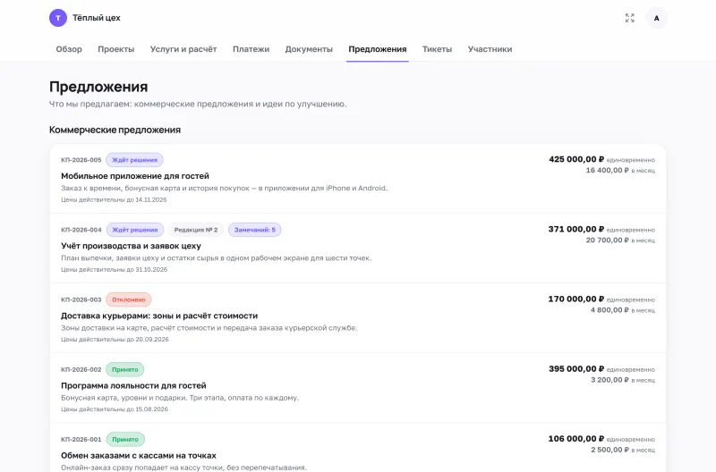Click the monthly price 16 400,00 ₽
Screen dimensions: 716x472
[608, 170]
